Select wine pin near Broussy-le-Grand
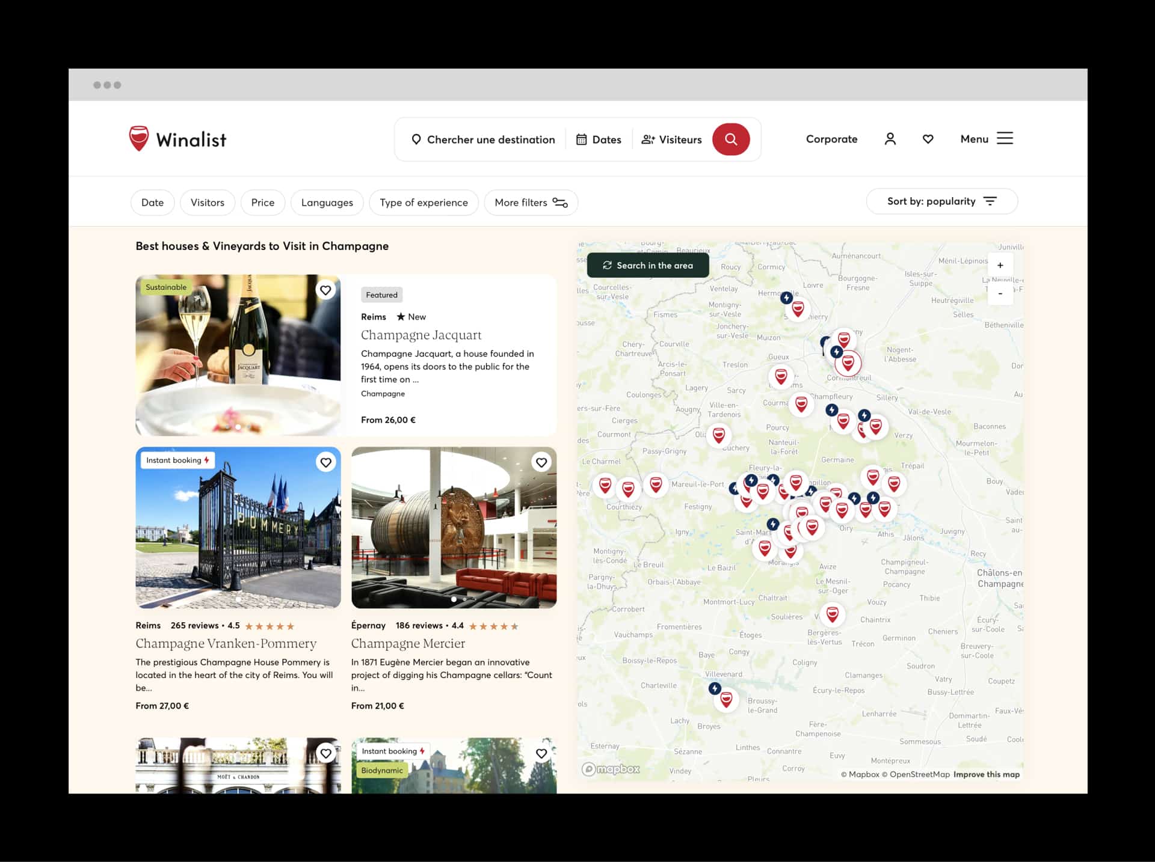The height and width of the screenshot is (862, 1155). (727, 700)
